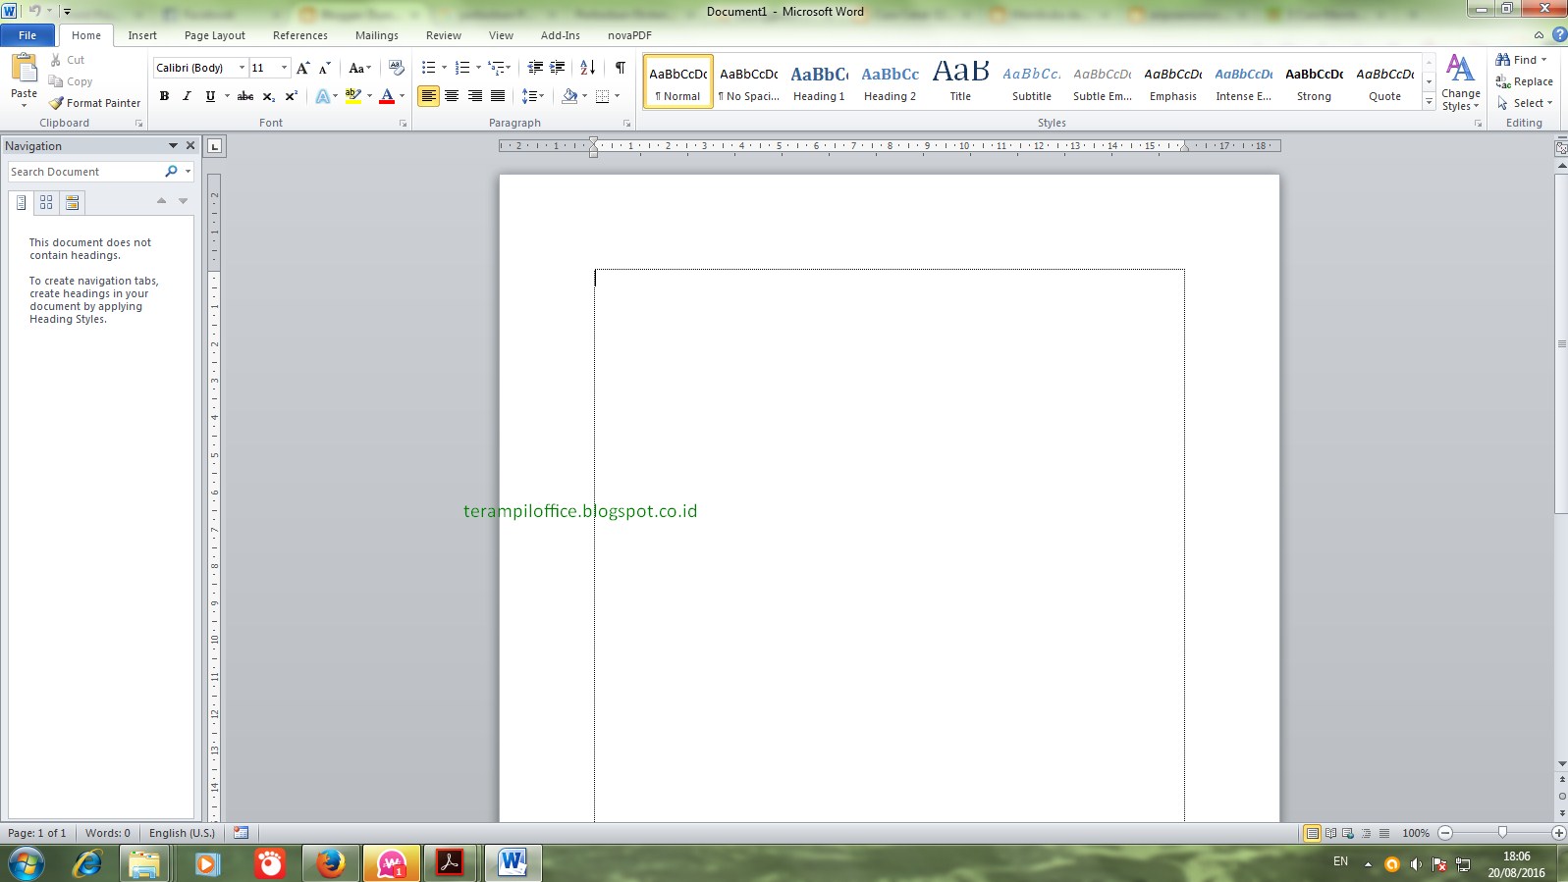Click the yellow text highlight color button
The width and height of the screenshot is (1568, 882).
[353, 96]
